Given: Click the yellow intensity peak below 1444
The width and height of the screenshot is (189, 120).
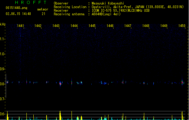Looking at the screenshot, I should click(72, 115).
